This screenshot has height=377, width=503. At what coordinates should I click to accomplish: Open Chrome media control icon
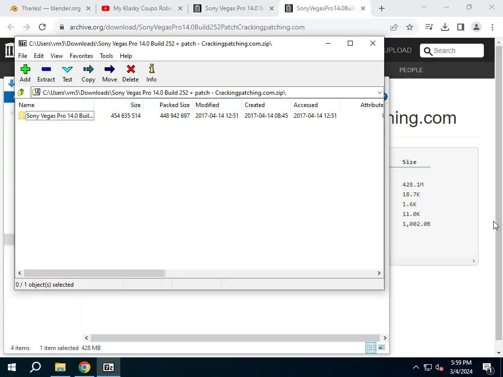coord(429,27)
